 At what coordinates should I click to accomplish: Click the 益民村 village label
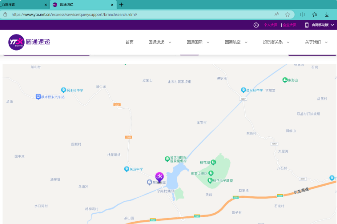322,99
